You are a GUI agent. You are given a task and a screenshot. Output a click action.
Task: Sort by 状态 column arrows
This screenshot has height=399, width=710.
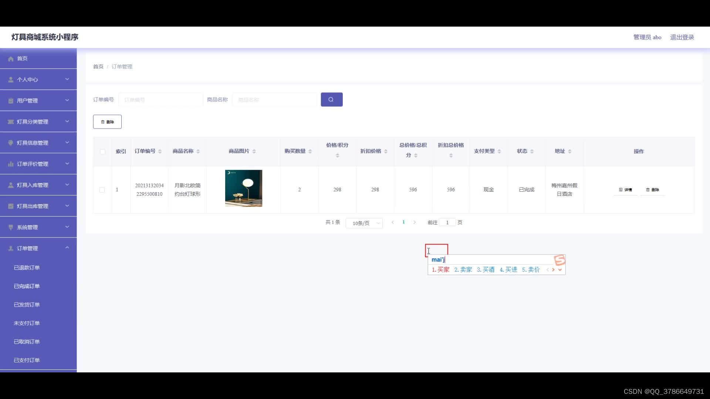coord(532,151)
